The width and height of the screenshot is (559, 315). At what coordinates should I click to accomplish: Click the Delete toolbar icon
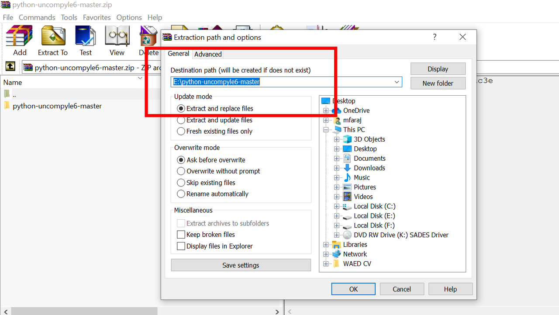[x=148, y=36]
